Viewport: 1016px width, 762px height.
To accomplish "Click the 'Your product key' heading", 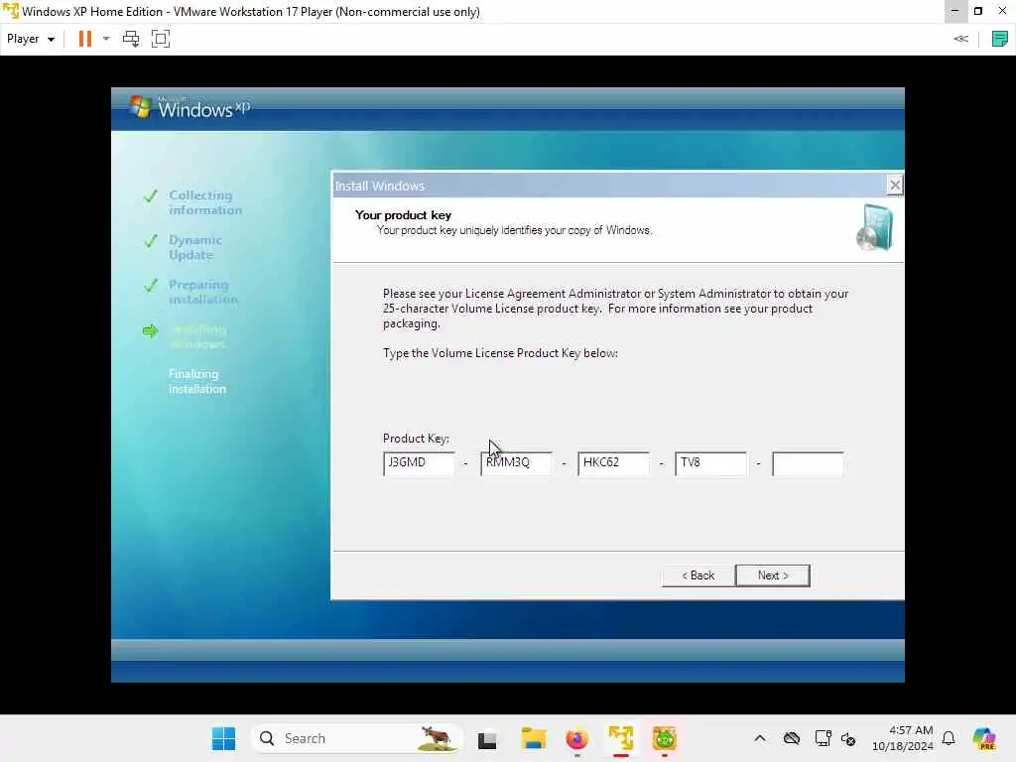I will 403,215.
